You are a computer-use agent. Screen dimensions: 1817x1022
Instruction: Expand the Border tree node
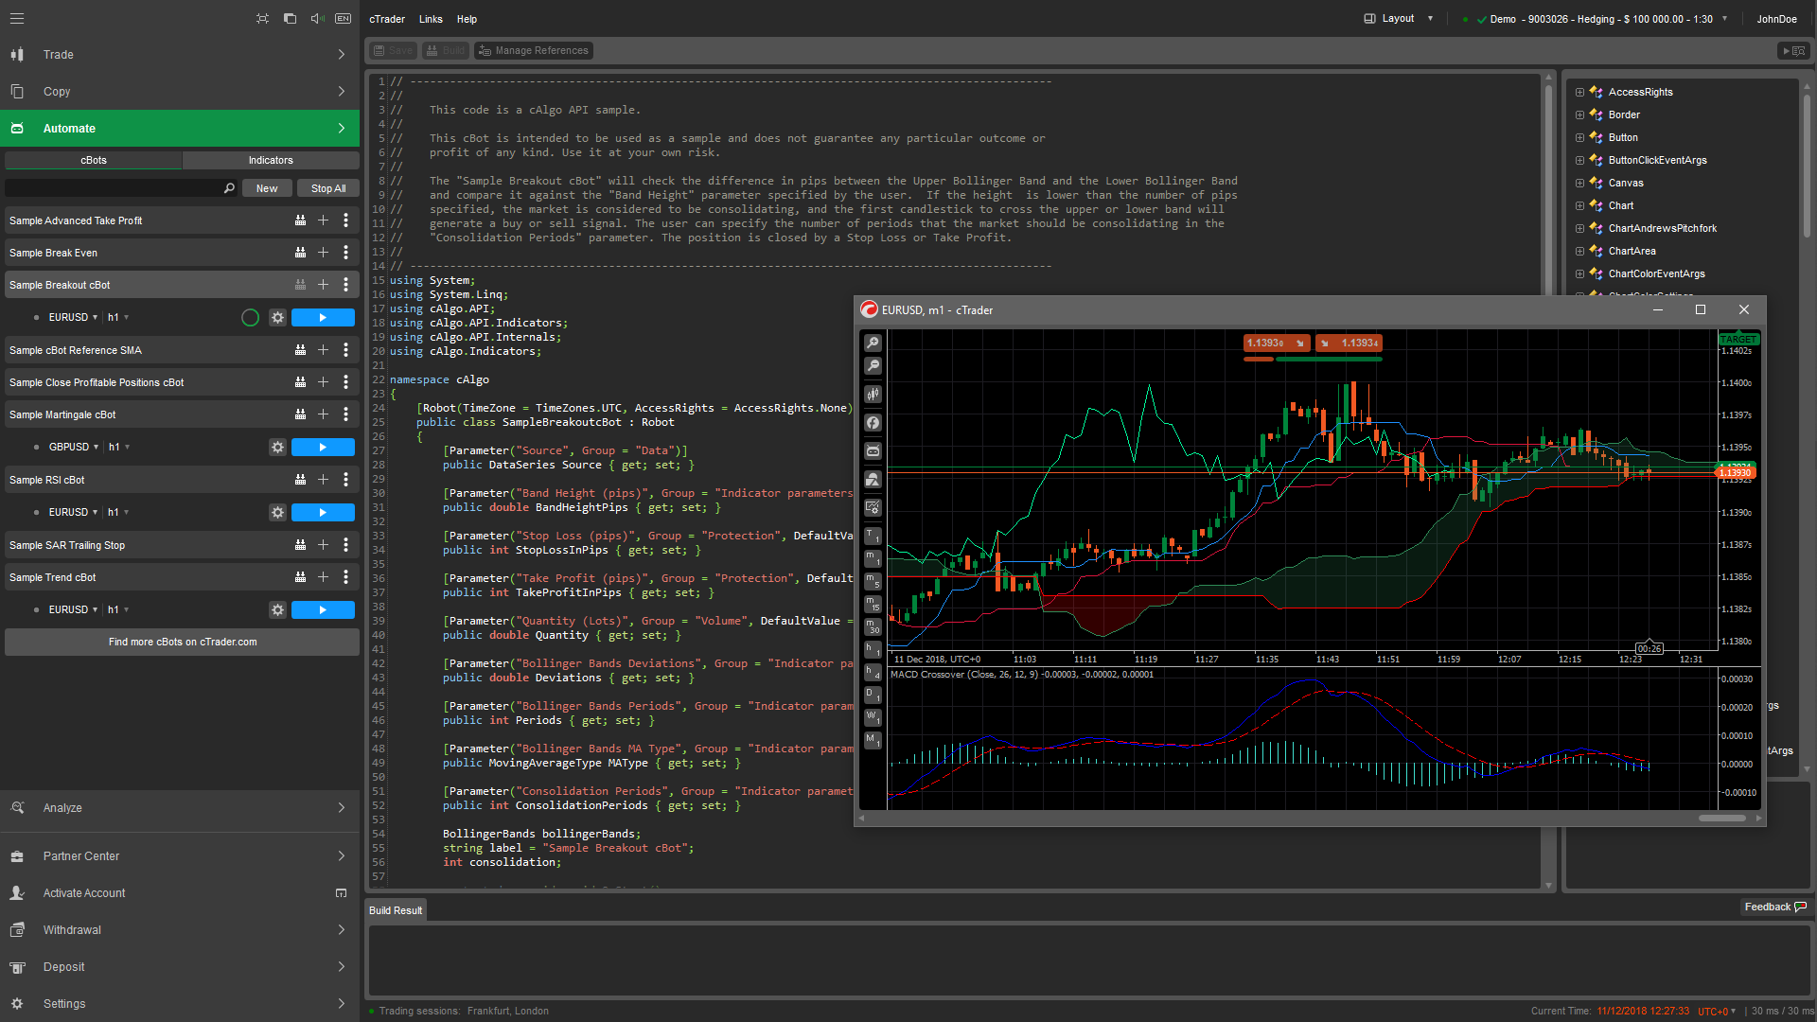(x=1579, y=115)
